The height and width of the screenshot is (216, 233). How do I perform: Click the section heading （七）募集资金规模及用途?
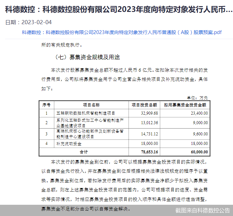pyautogui.click(x=87, y=57)
